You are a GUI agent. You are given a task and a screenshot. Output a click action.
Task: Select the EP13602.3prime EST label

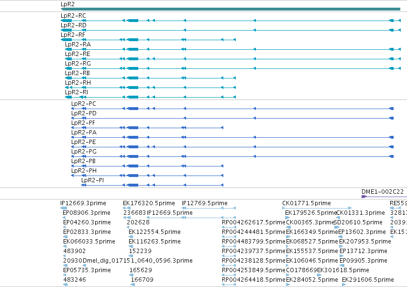pyautogui.click(x=362, y=232)
